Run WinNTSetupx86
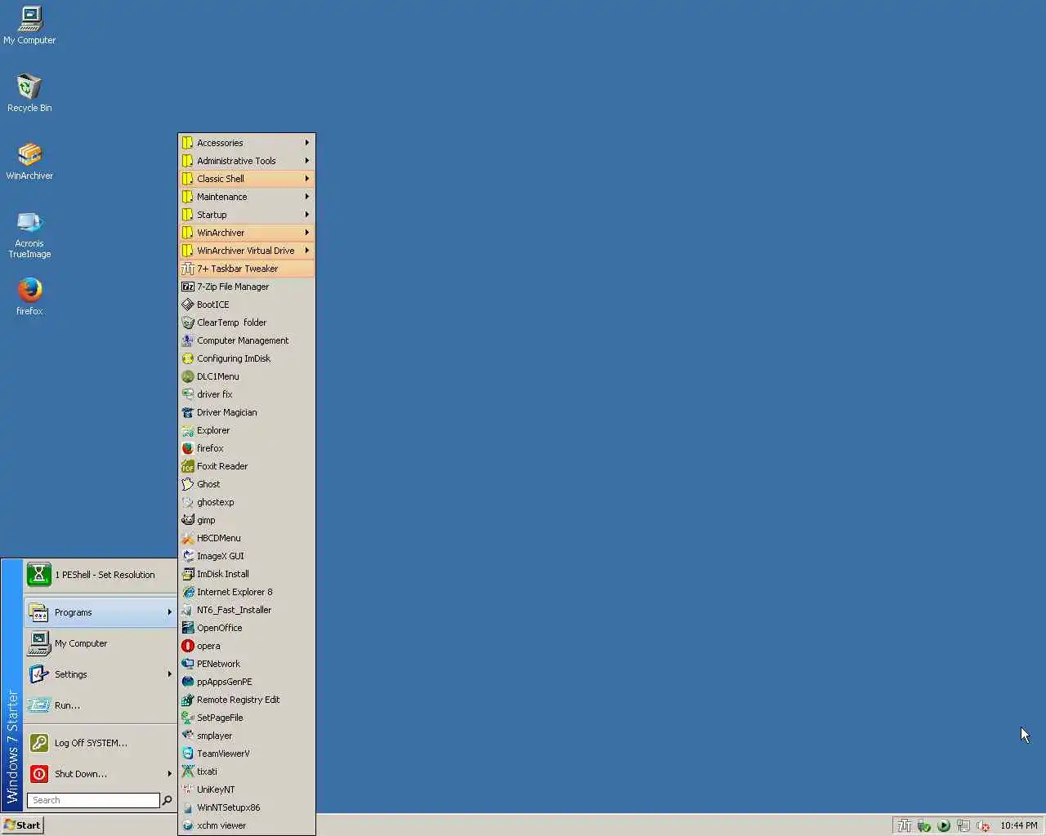Screen dimensions: 1046x836 click(x=247, y=807)
